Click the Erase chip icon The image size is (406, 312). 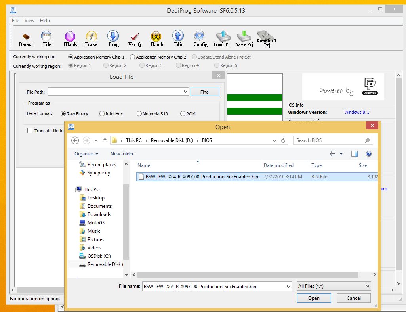[x=91, y=38]
